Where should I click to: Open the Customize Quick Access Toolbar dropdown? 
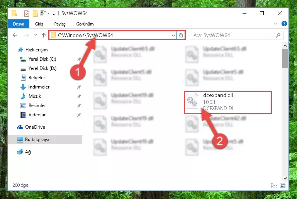54,14
